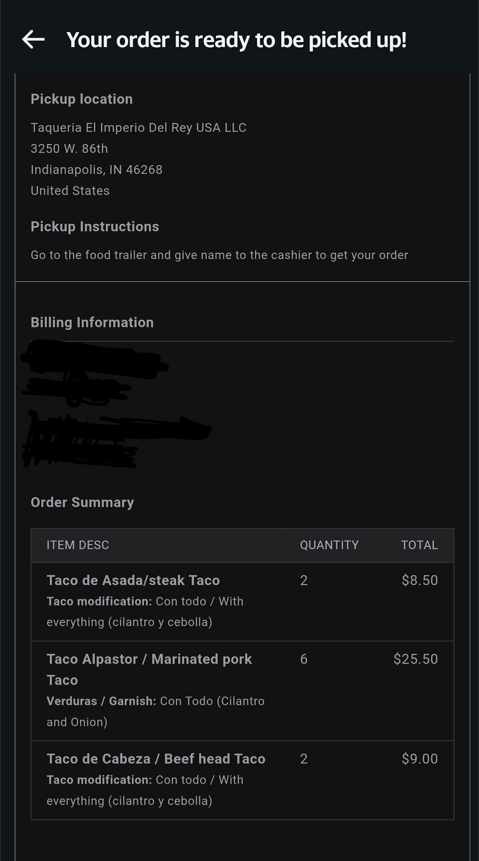
Task: Click the redacted billing details area
Action: click(x=112, y=404)
